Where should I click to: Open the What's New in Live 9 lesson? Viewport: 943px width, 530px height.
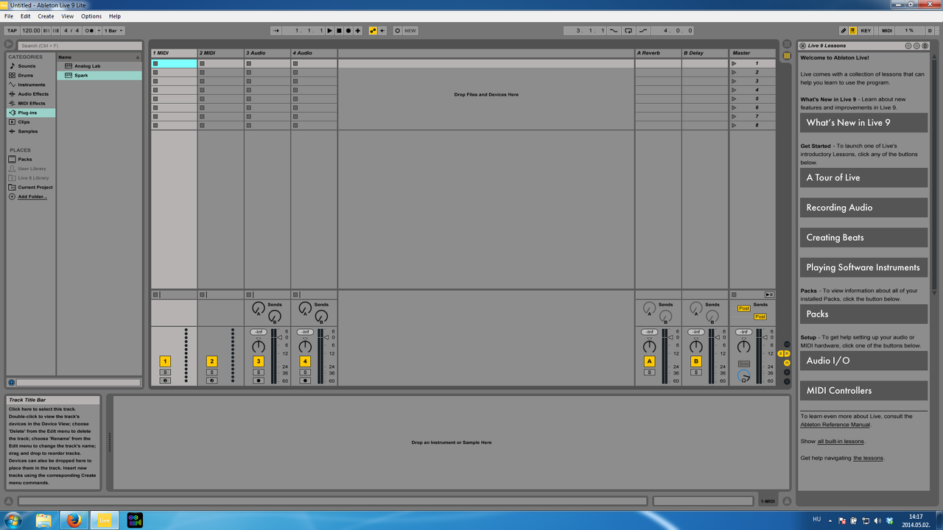pos(863,123)
